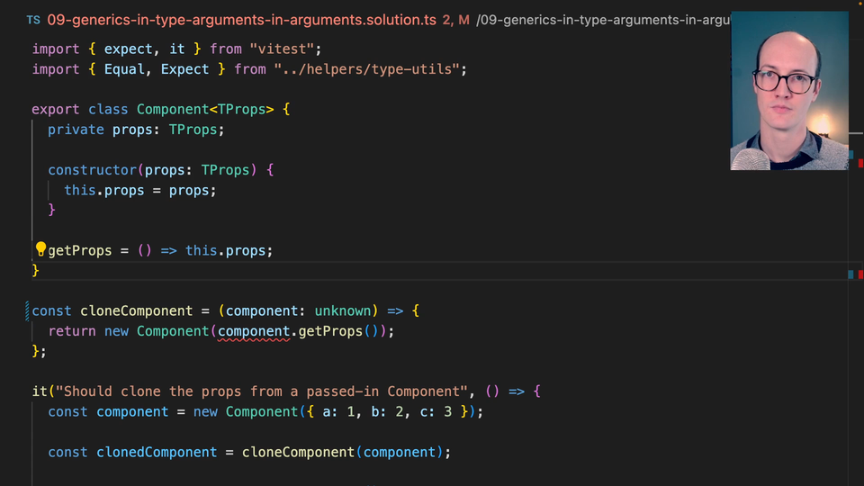864x486 pixels.
Task: Click the yellow lightbulb quick-fix icon
Action: point(40,249)
